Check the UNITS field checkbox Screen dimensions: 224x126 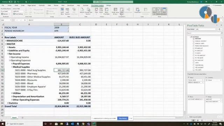(194, 63)
